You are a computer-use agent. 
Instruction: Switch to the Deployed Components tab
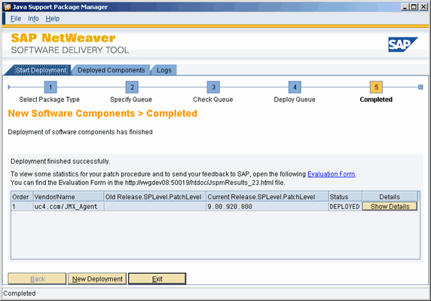click(111, 70)
